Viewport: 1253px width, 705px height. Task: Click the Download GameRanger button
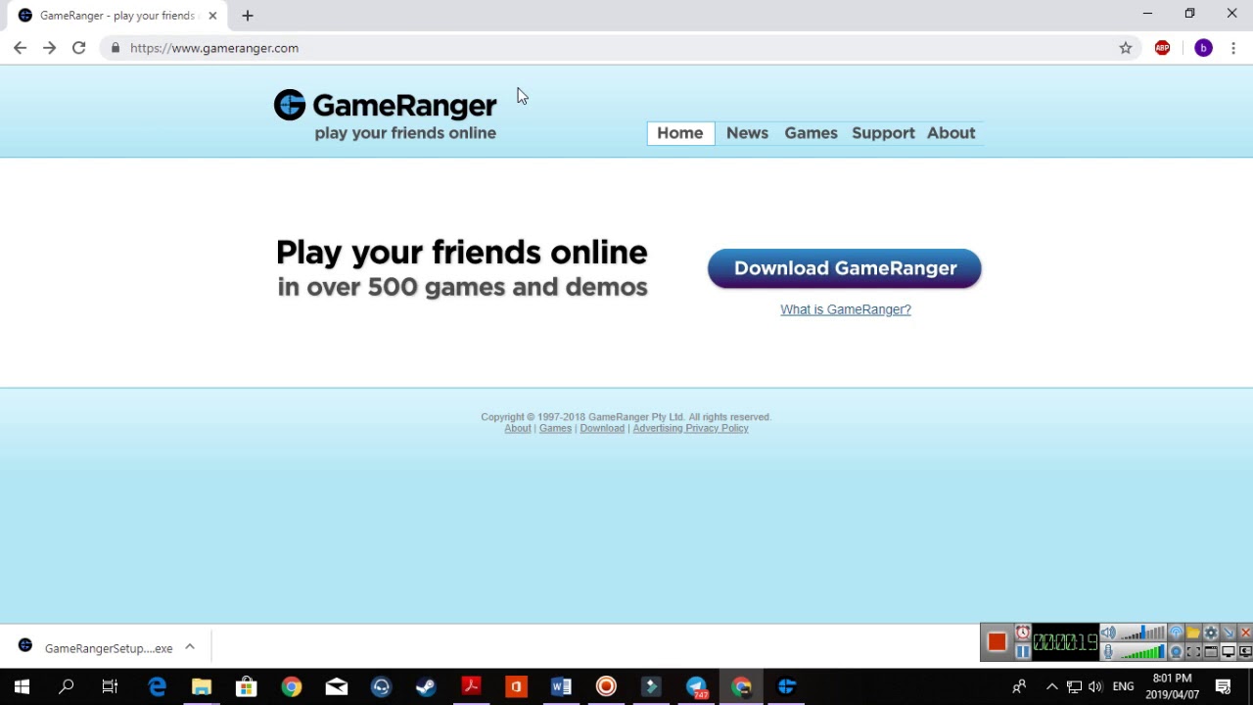[x=845, y=268]
